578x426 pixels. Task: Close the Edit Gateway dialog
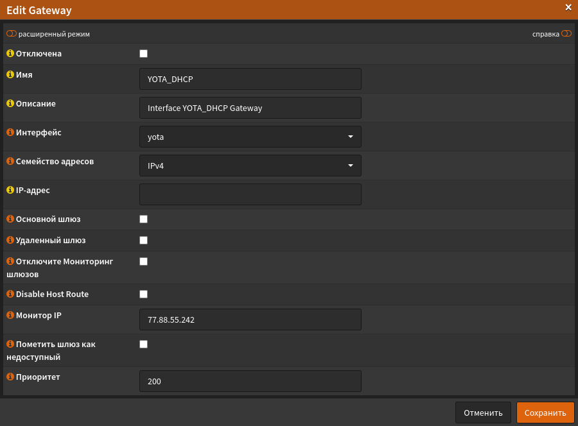coord(568,7)
